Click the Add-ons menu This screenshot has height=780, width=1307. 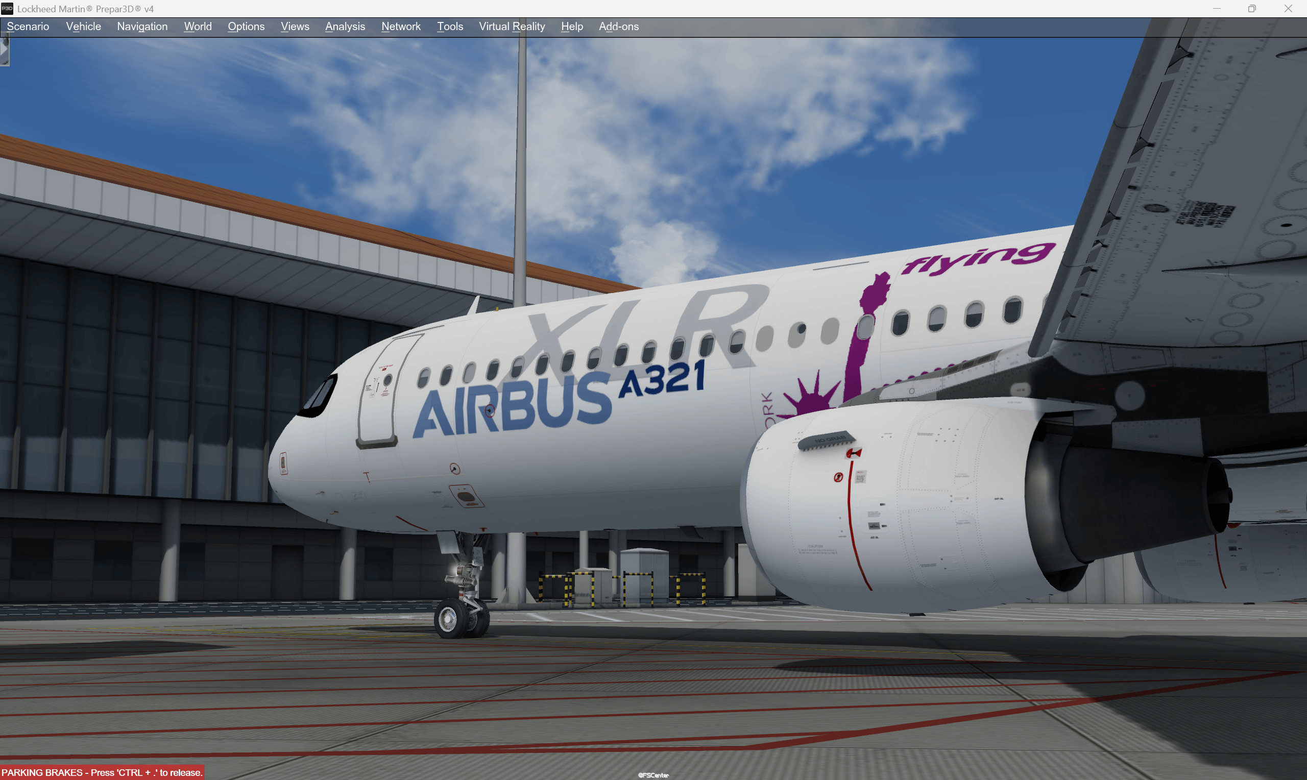(617, 26)
